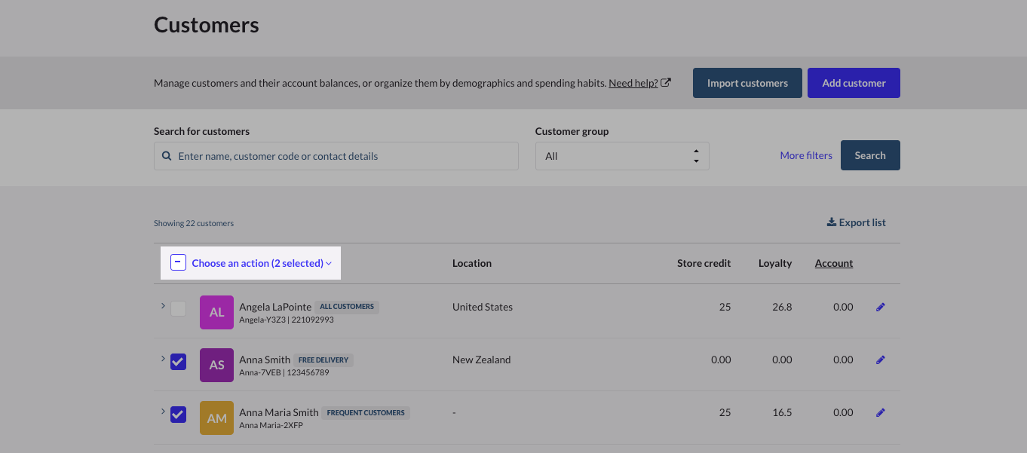Click Export list
1027x453 pixels.
click(x=856, y=222)
